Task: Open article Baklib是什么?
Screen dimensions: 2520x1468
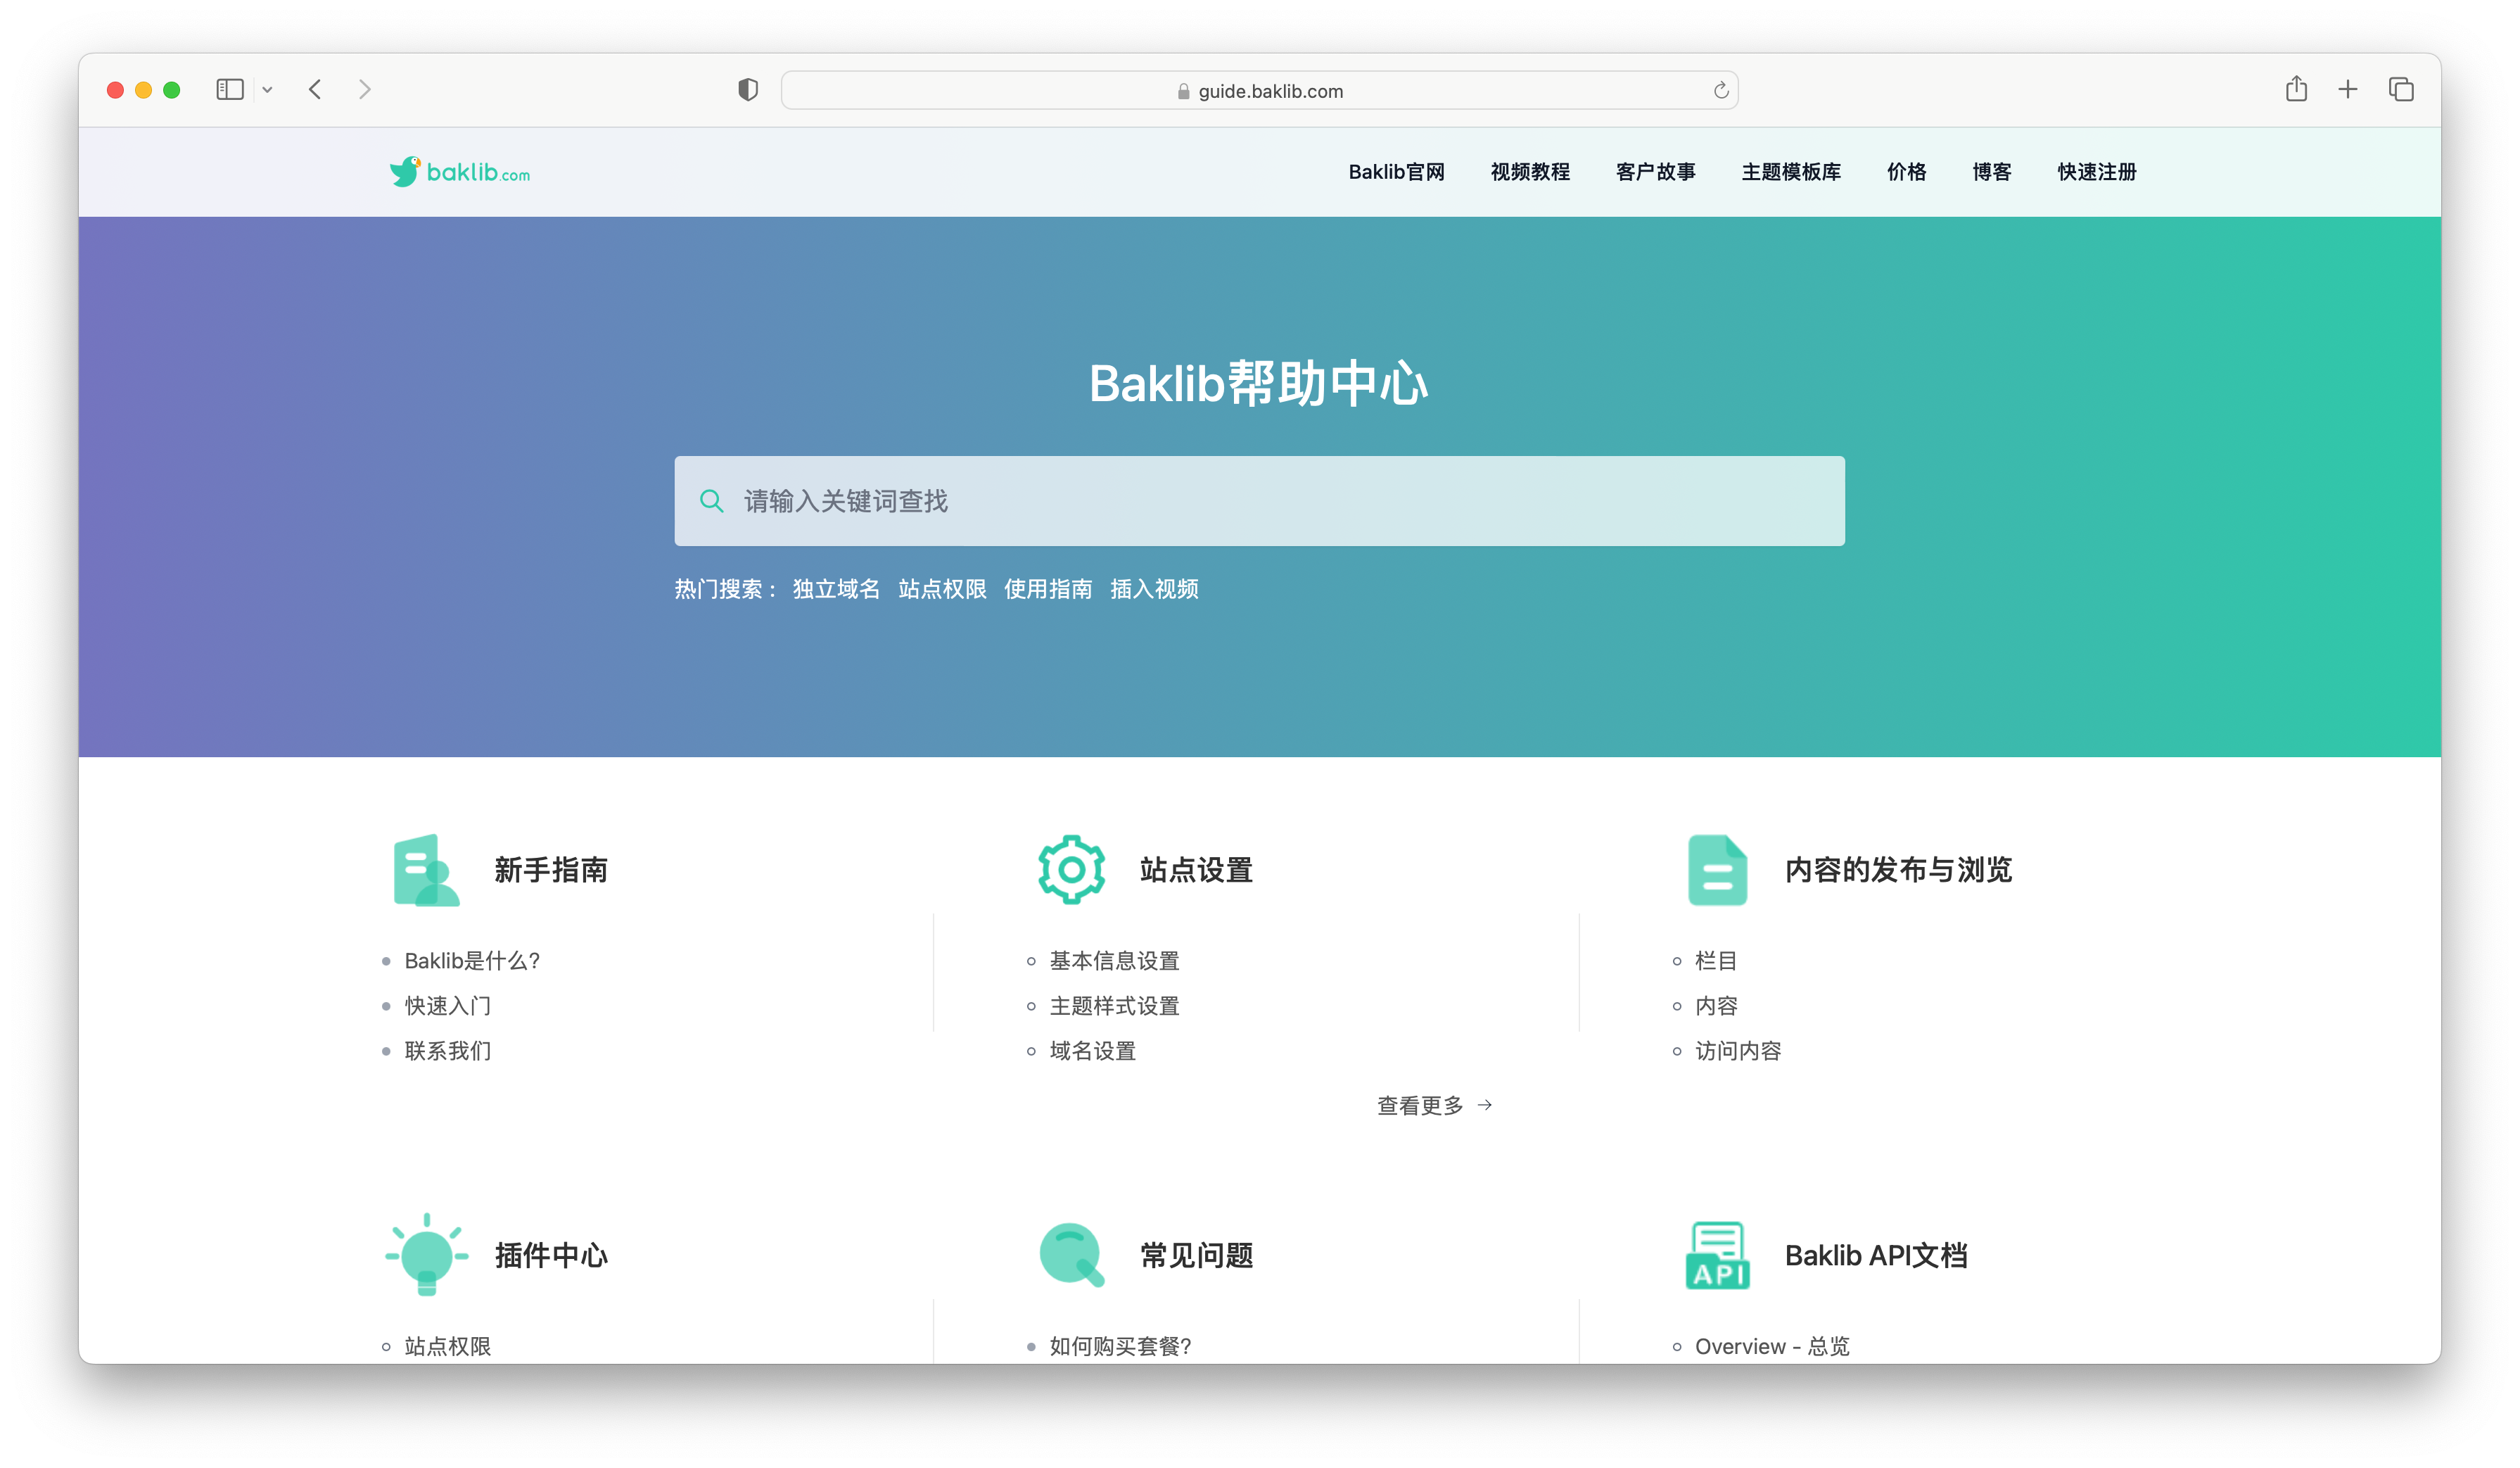Action: (x=472, y=961)
